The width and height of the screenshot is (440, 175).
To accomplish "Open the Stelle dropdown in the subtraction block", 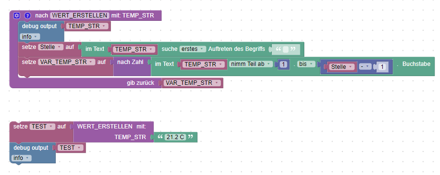I will pos(342,67).
